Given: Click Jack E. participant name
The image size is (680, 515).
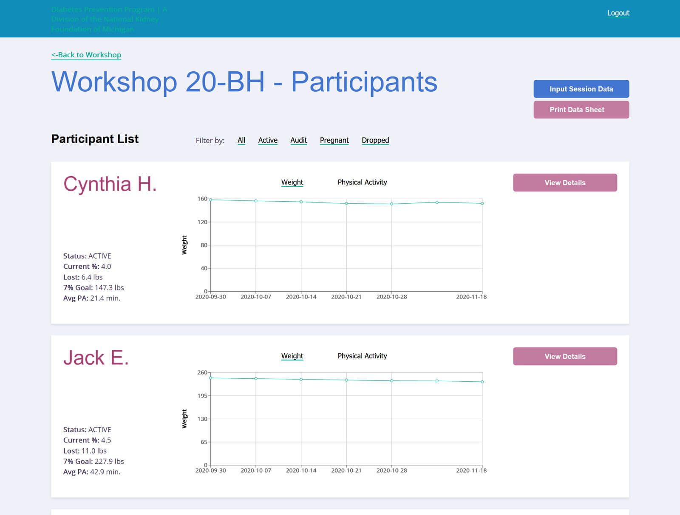Looking at the screenshot, I should coord(96,358).
